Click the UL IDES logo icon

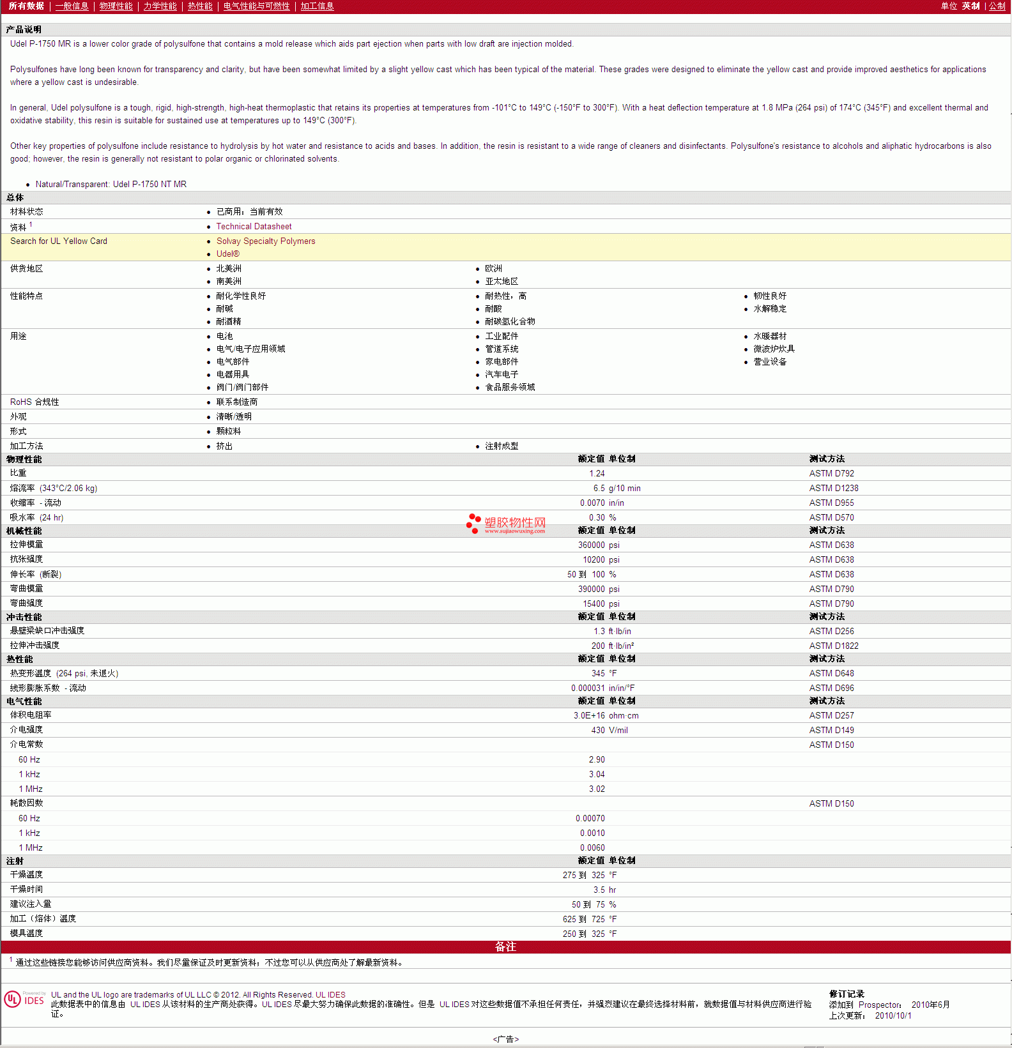[24, 999]
